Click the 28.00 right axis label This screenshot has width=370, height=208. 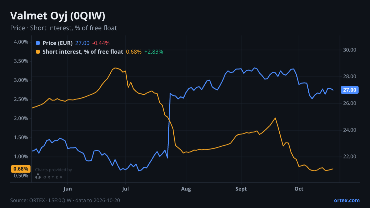pyautogui.click(x=350, y=77)
